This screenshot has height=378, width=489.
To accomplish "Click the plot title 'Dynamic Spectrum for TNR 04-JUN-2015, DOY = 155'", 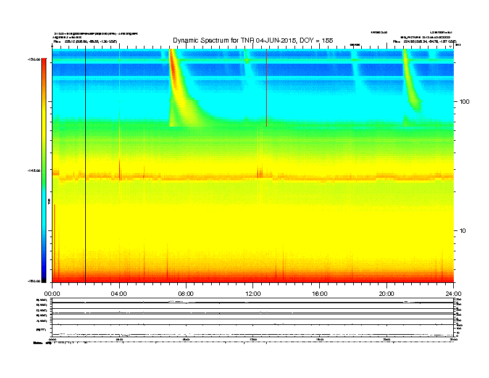I will point(253,41).
